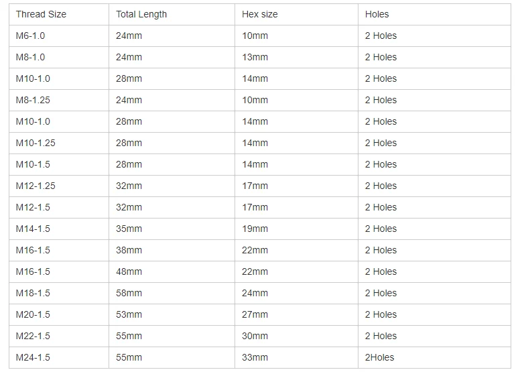Click the Hex size column header
Screen dimensions: 522x372
tap(259, 14)
